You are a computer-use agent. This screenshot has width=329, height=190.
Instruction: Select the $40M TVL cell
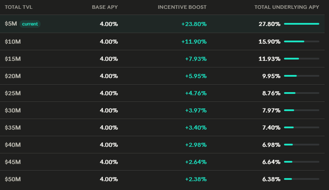point(13,145)
